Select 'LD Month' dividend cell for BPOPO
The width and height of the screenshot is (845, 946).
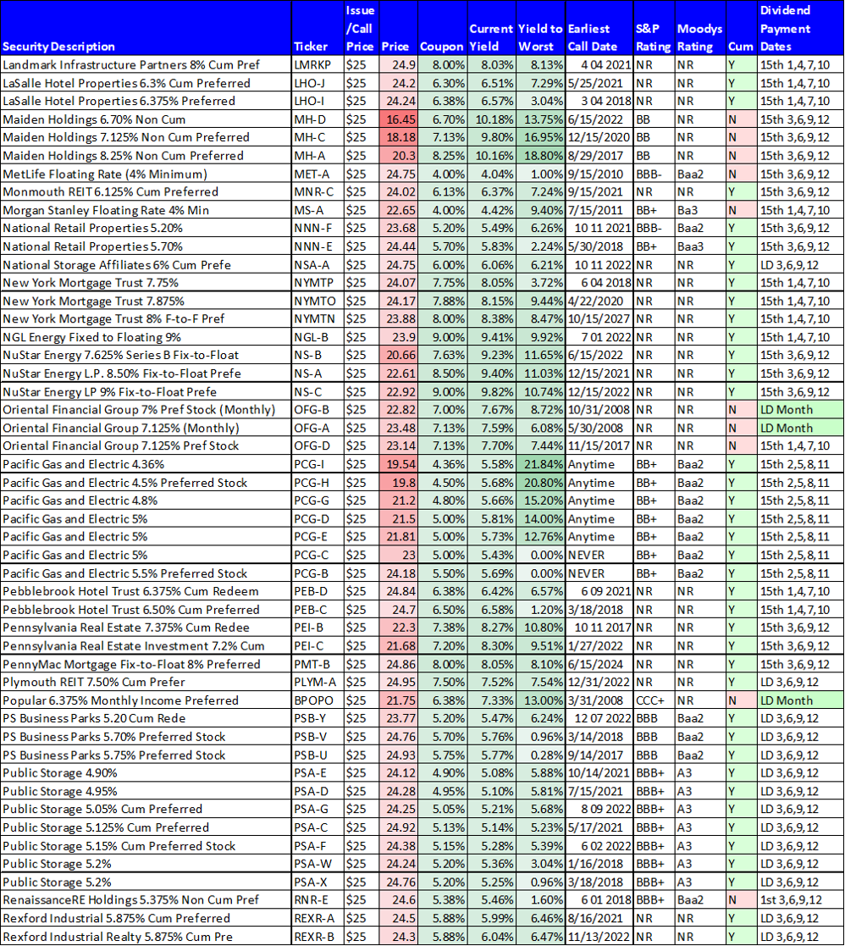click(x=800, y=700)
